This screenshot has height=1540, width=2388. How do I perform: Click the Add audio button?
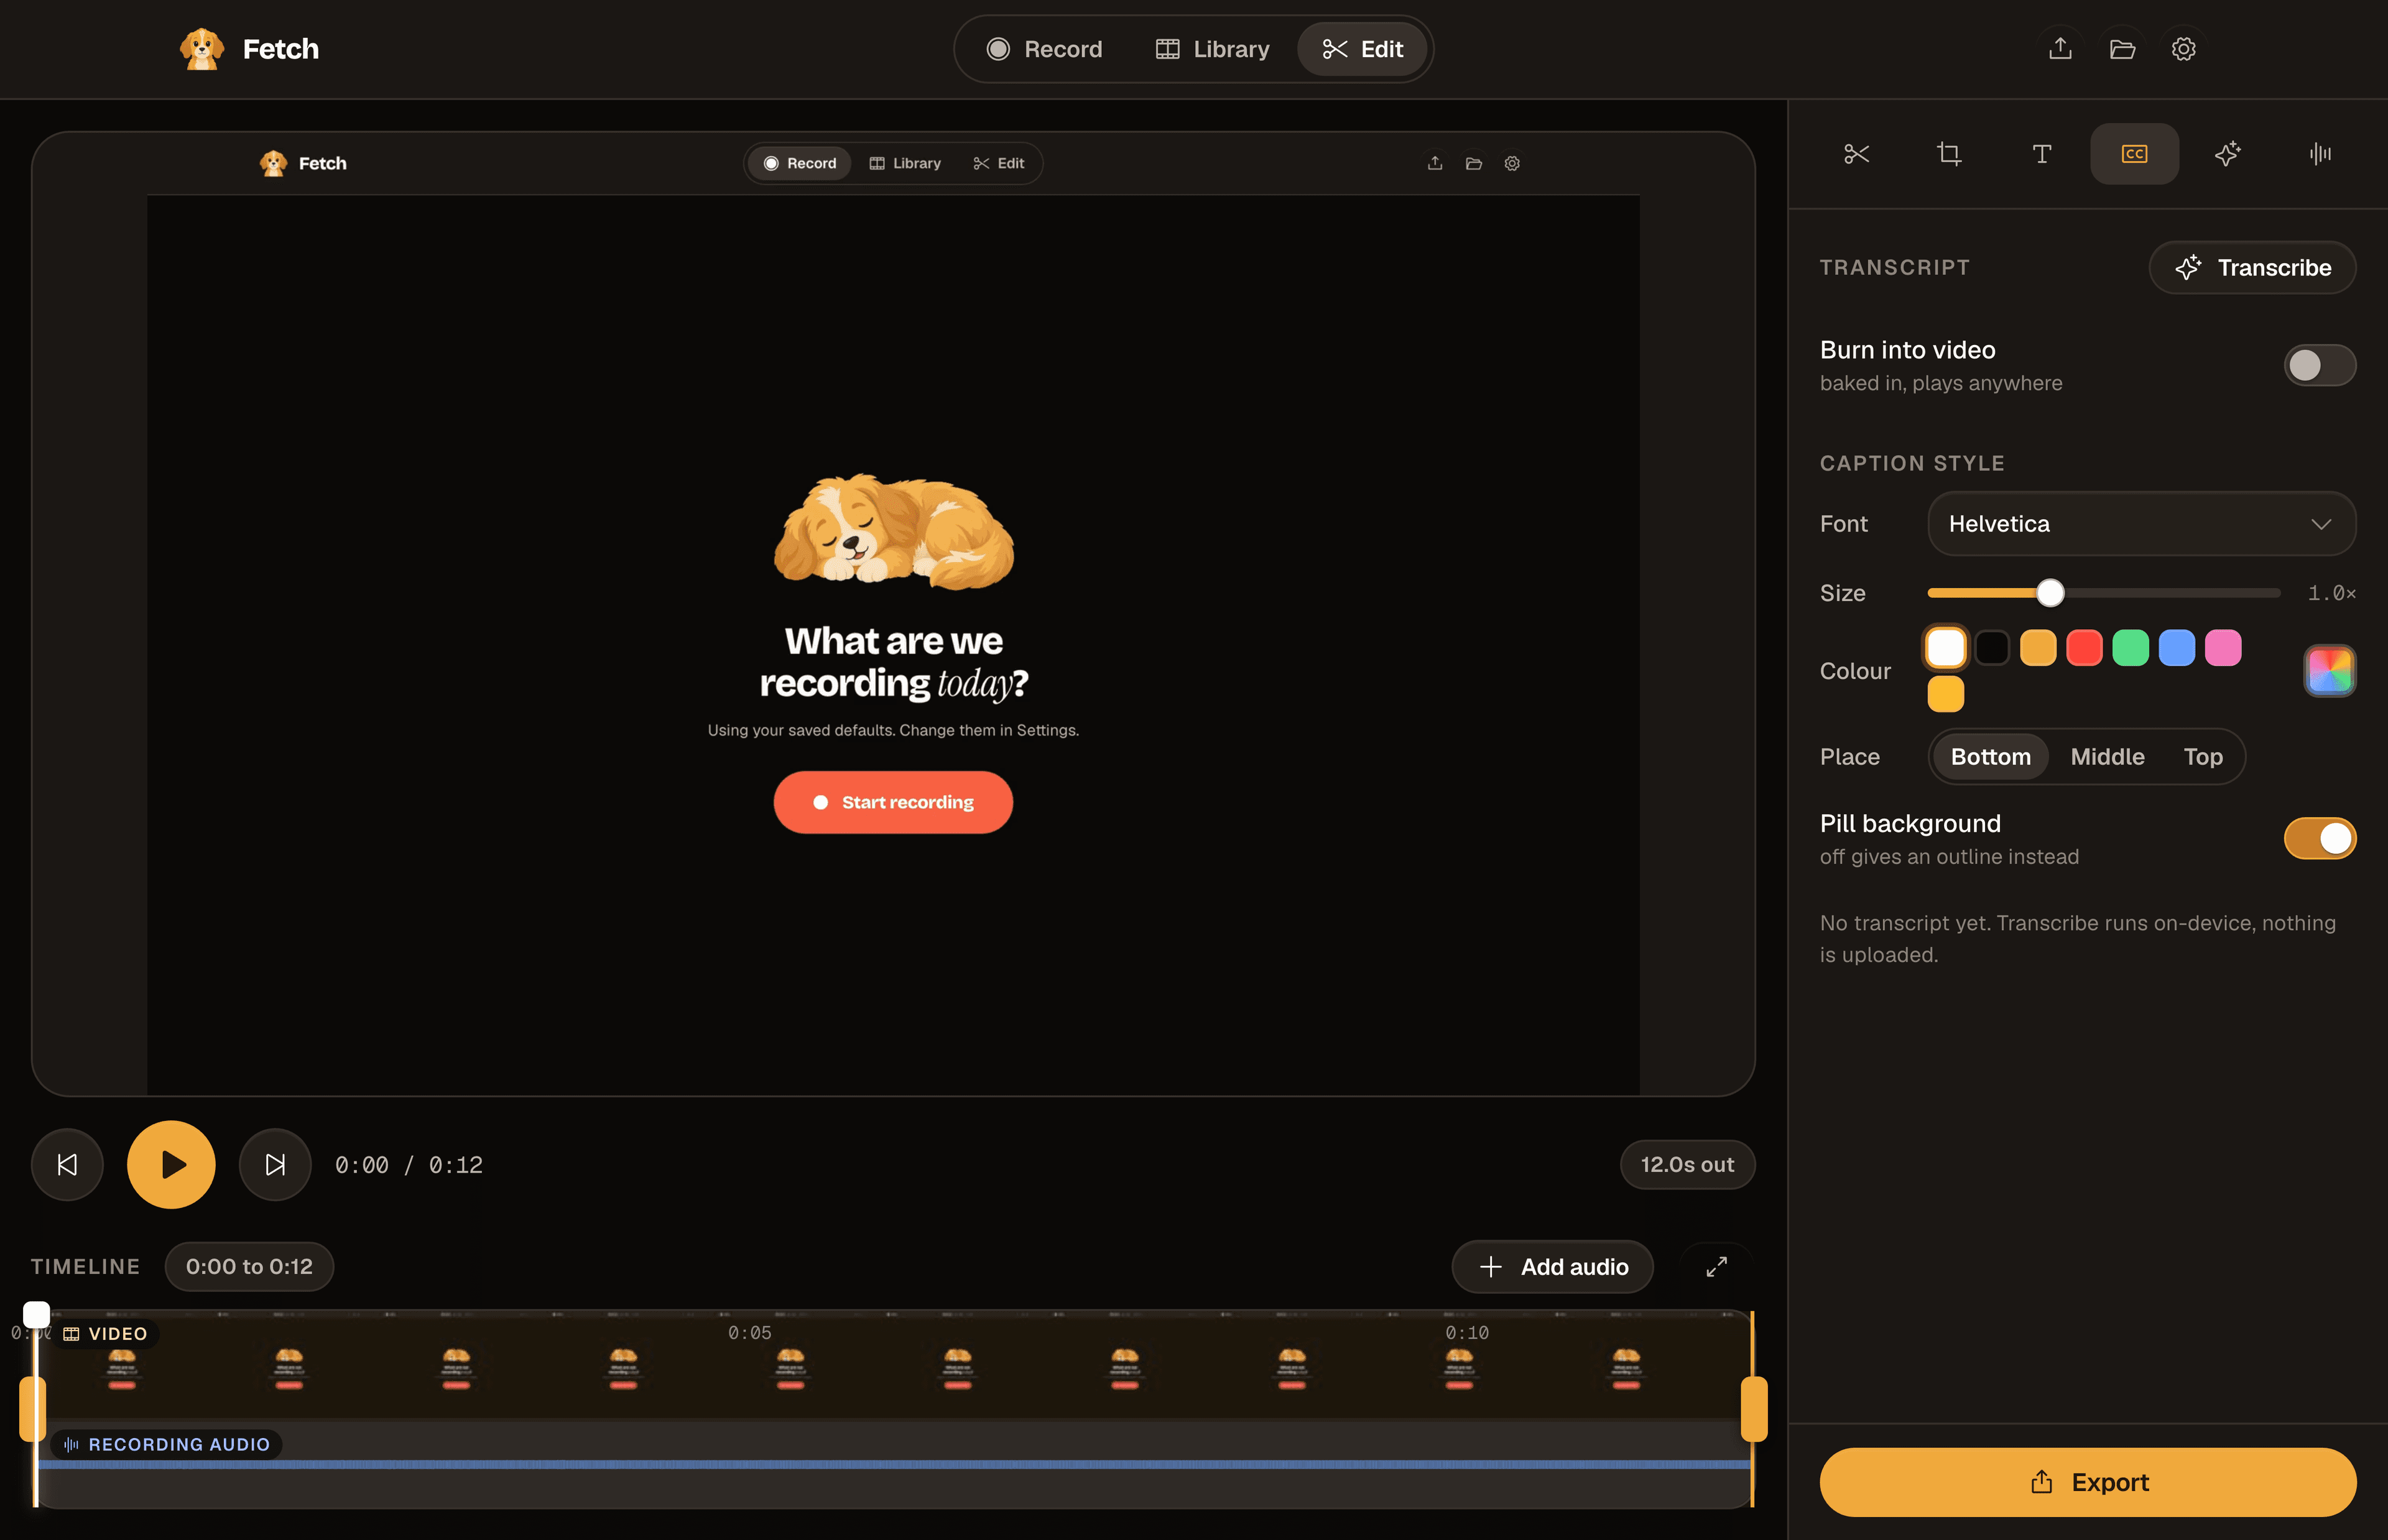(1552, 1266)
